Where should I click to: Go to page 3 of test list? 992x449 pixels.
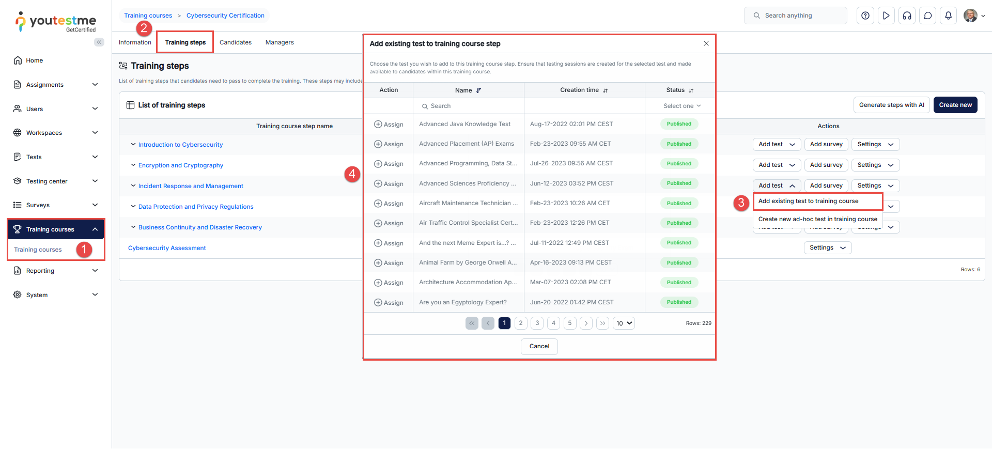coord(537,323)
